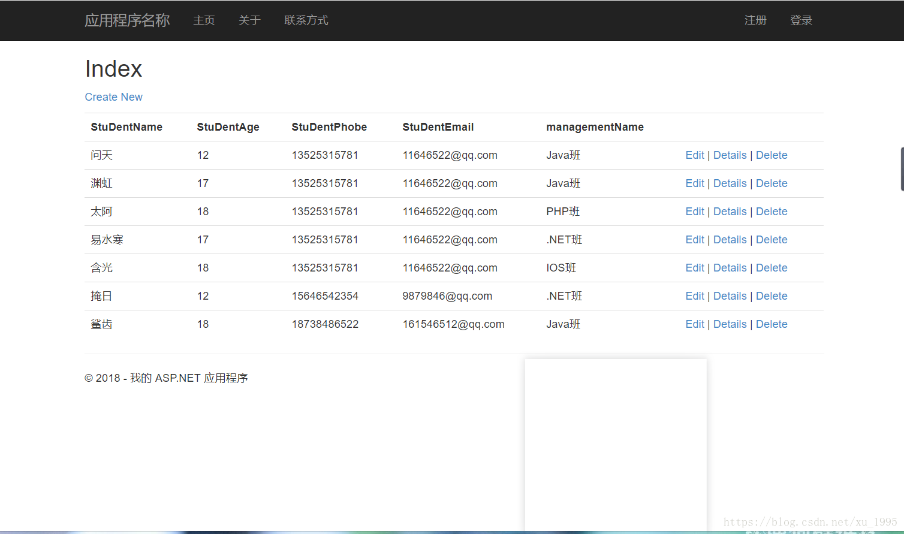Click the © 2018 footer text

coord(167,378)
